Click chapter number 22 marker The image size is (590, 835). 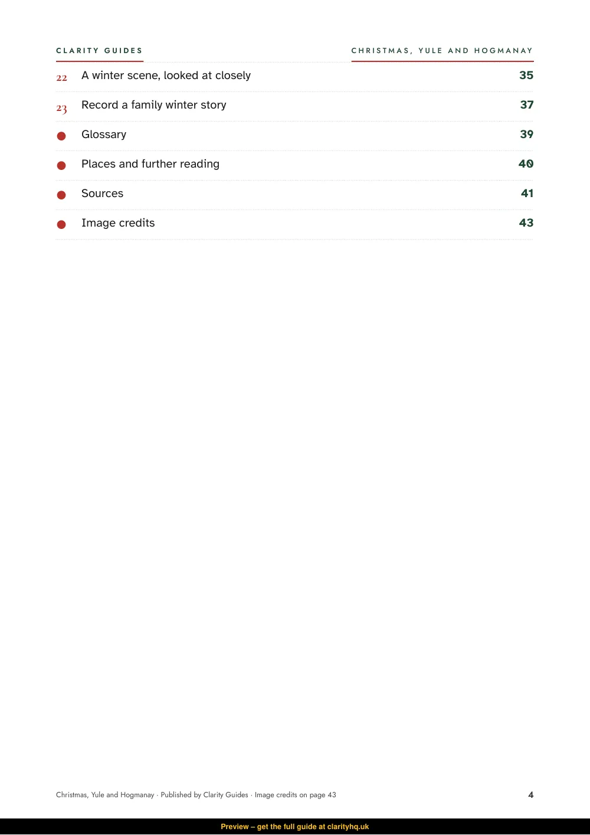[62, 78]
